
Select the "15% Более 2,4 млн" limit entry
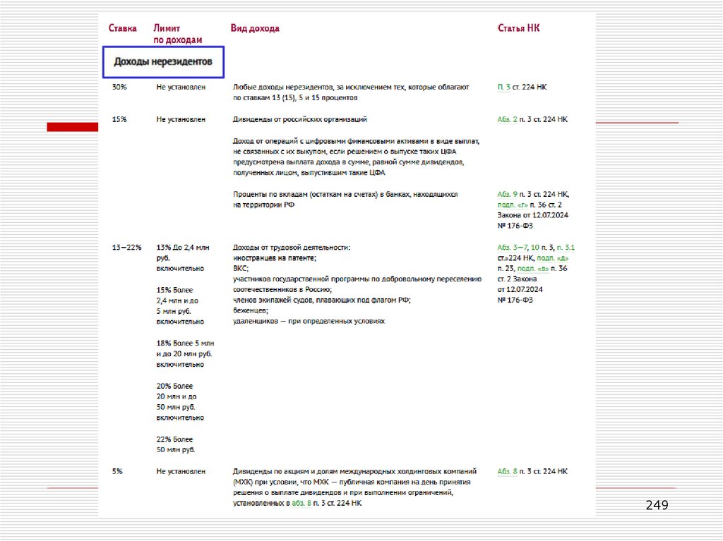pyautogui.click(x=180, y=305)
